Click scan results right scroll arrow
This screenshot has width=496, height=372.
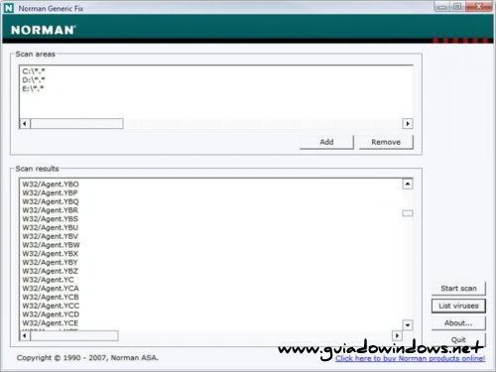coord(397,336)
